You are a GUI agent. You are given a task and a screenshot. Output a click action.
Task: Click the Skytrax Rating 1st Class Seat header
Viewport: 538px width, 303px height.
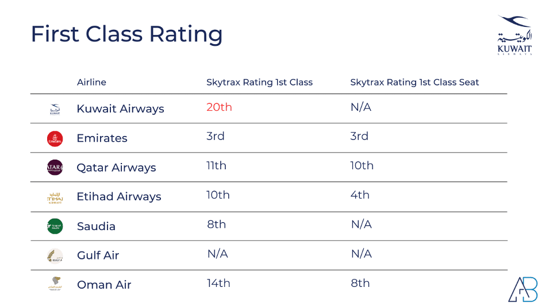coord(414,82)
